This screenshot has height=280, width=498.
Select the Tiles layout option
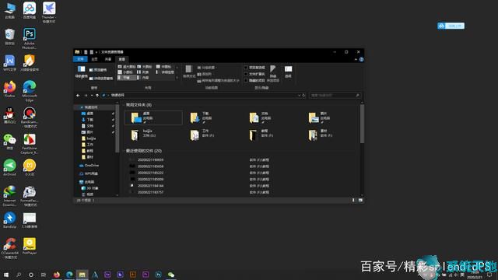127,78
